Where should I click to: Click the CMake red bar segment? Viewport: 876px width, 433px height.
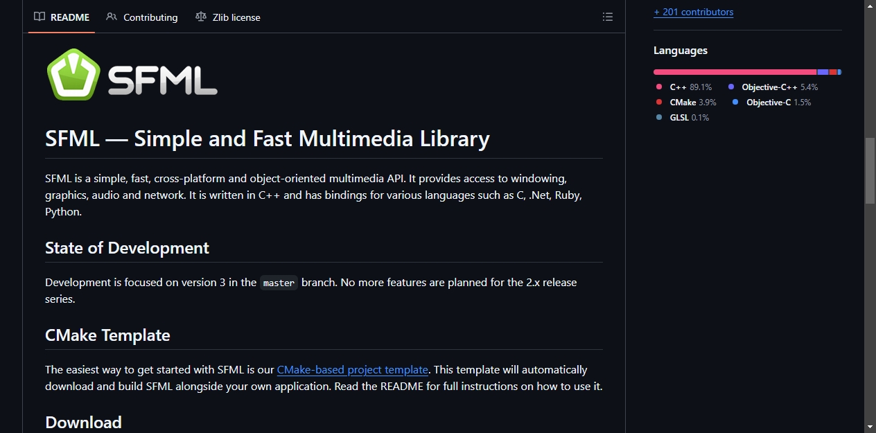[x=833, y=72]
